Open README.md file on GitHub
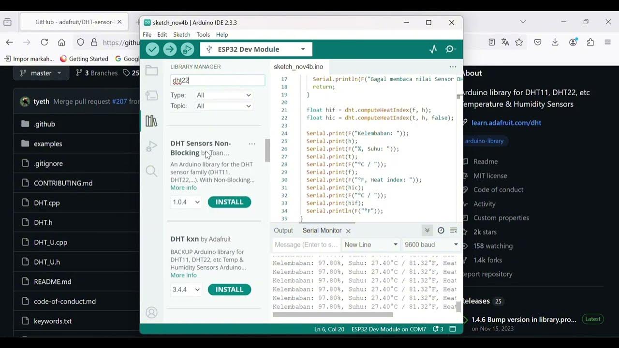Viewport: 619px width, 348px height. pyautogui.click(x=53, y=282)
